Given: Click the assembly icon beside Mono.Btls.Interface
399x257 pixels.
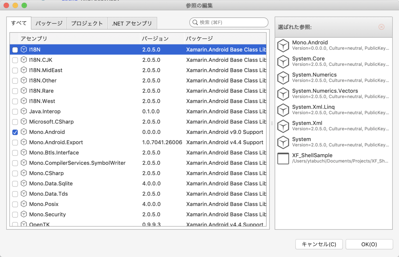Looking at the screenshot, I should (24, 152).
